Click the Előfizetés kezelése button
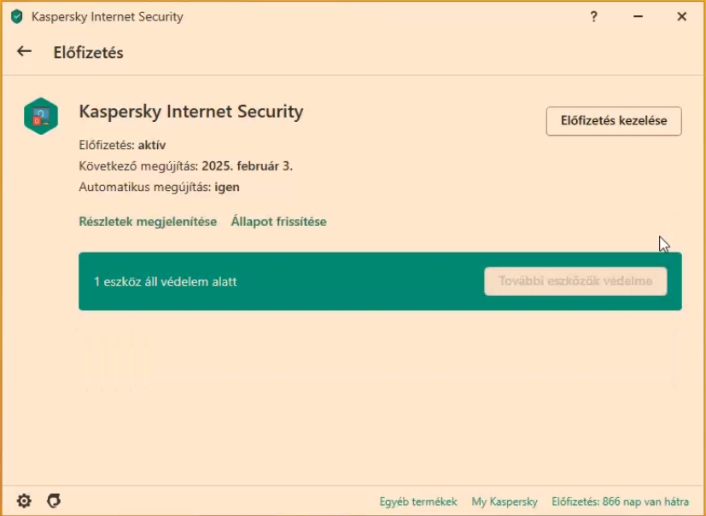 [613, 121]
